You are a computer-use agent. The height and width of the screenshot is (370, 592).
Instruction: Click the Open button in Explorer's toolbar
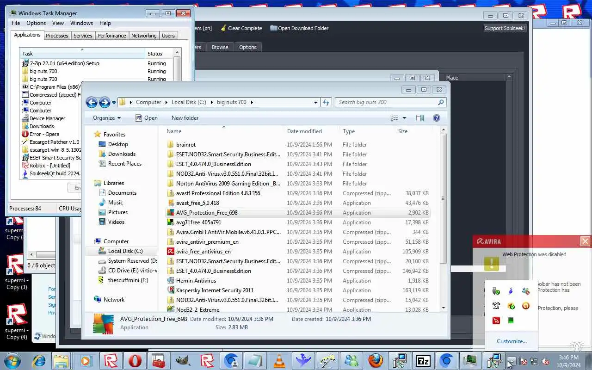(x=146, y=118)
